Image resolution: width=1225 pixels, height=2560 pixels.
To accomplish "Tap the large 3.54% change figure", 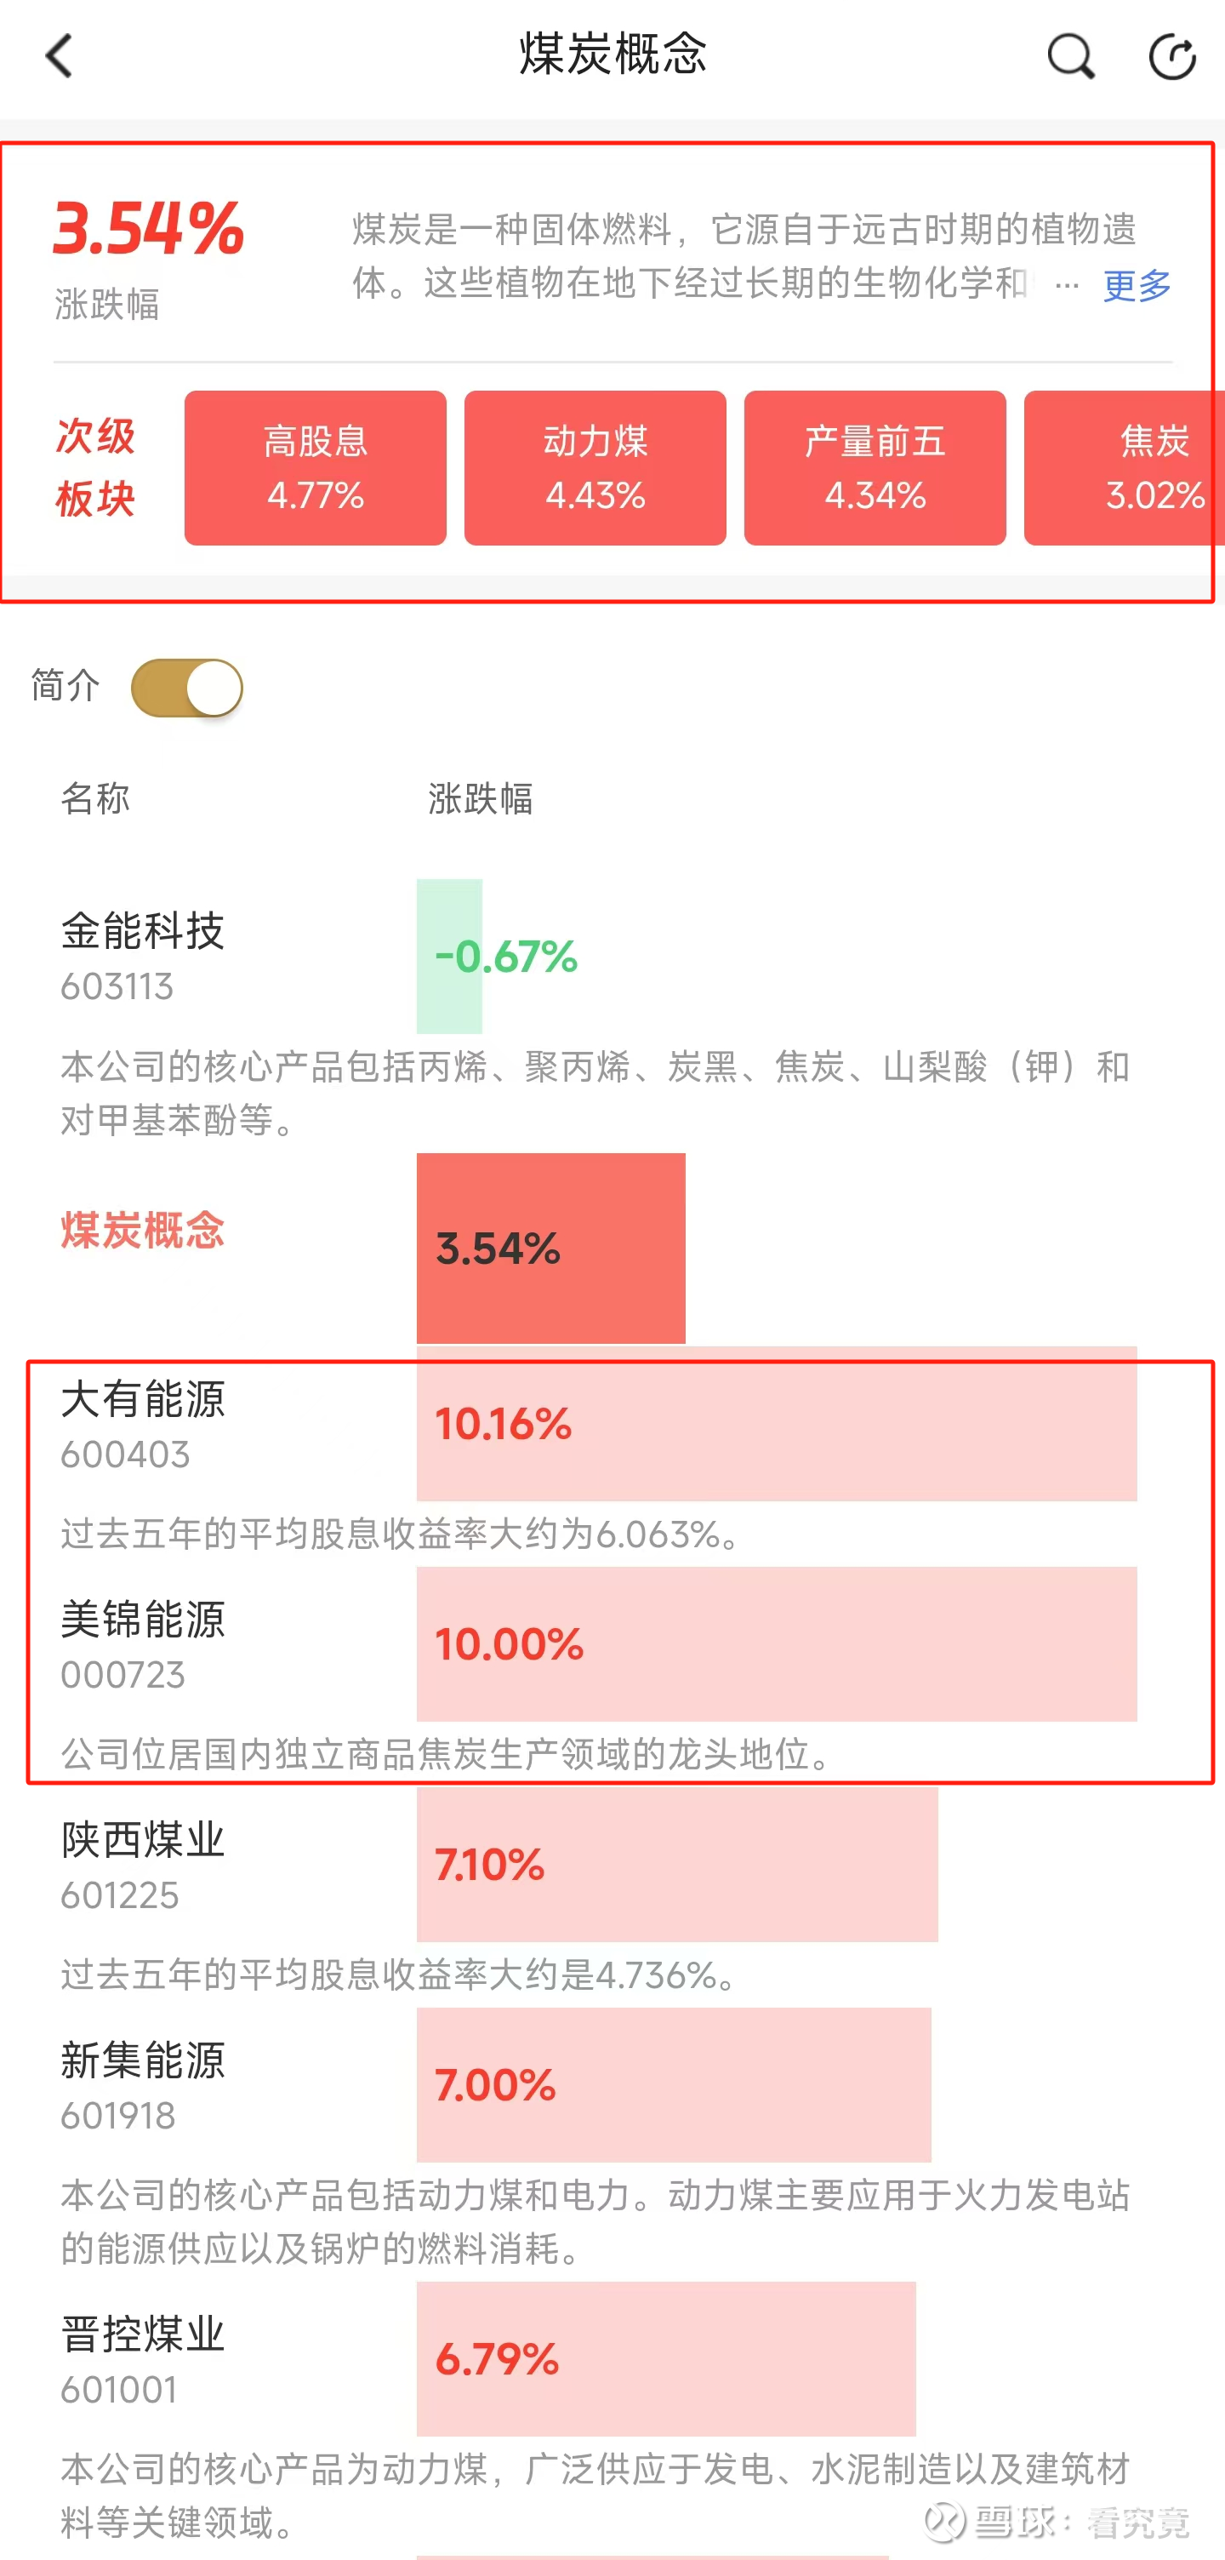I will (x=149, y=229).
